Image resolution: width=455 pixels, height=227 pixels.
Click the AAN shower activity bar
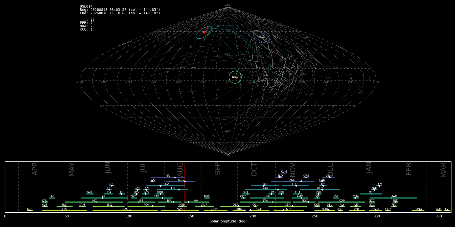coord(394,198)
